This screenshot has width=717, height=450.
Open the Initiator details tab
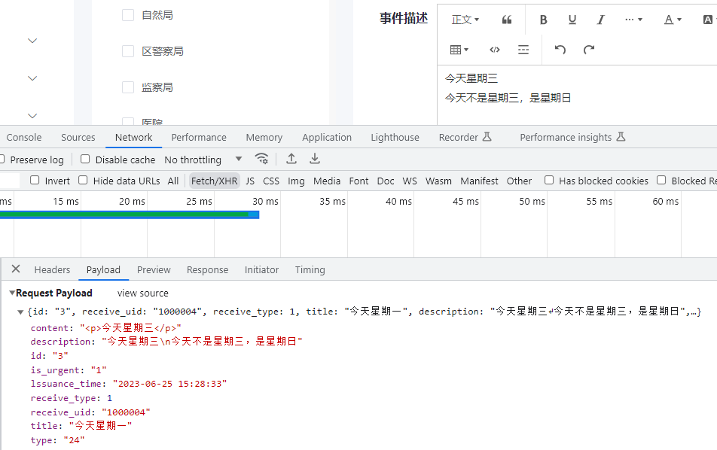click(x=261, y=270)
